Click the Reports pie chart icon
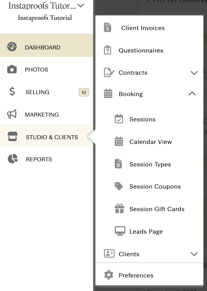The width and height of the screenshot is (207, 291). [13, 159]
